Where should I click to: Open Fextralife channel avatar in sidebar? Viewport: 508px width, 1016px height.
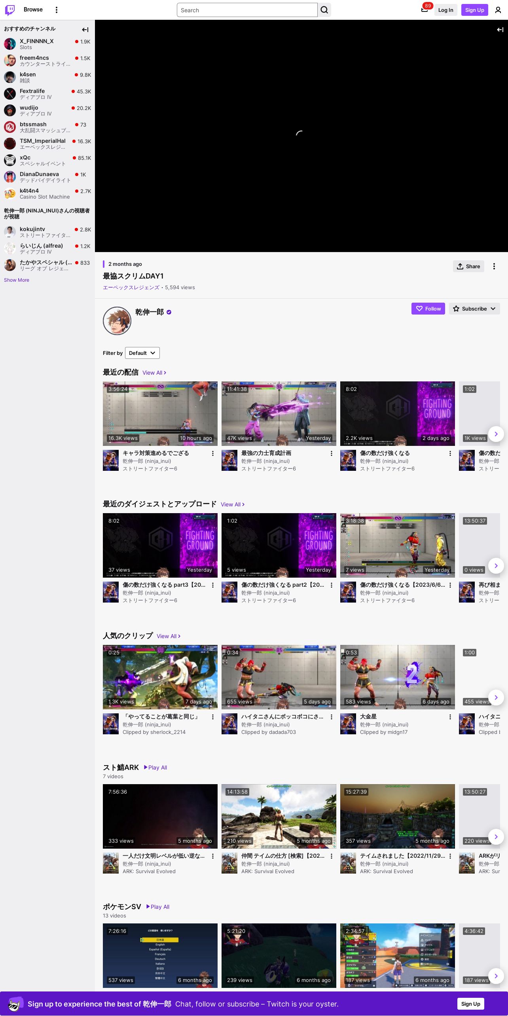pos(10,94)
